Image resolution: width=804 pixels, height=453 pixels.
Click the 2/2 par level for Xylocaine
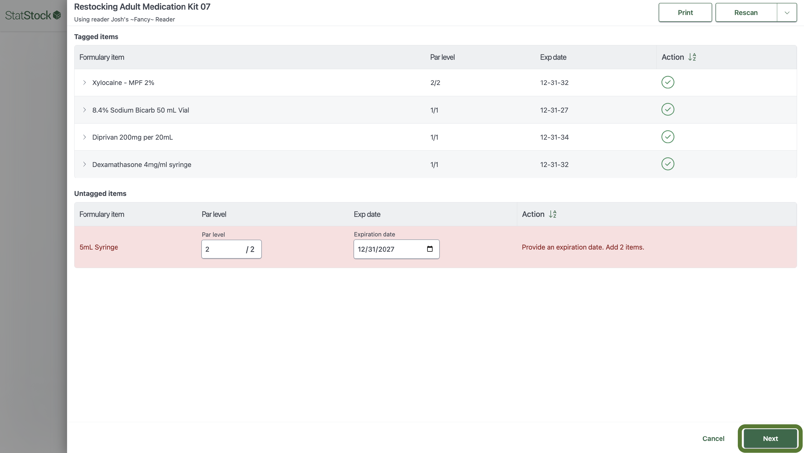(435, 82)
